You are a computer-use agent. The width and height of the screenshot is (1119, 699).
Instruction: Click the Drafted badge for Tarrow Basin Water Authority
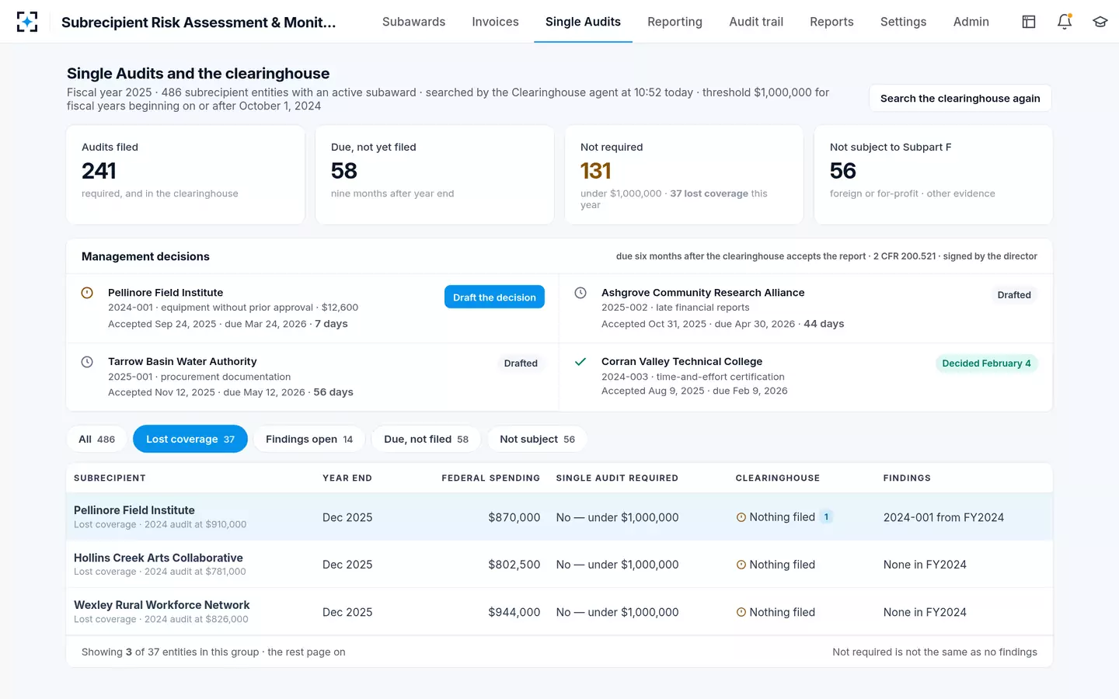coord(521,363)
